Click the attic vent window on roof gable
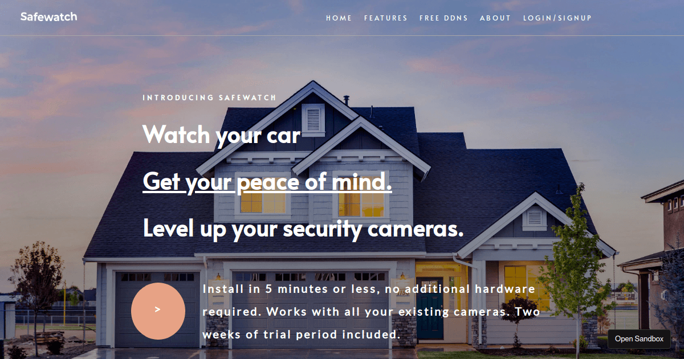The height and width of the screenshot is (359, 684). [x=313, y=120]
